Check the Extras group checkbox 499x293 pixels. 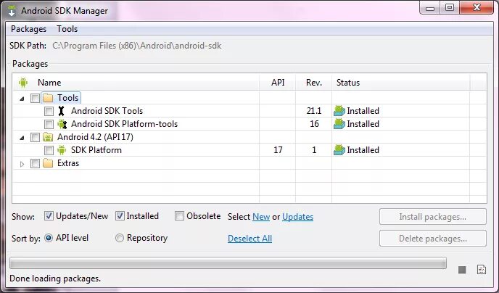35,163
